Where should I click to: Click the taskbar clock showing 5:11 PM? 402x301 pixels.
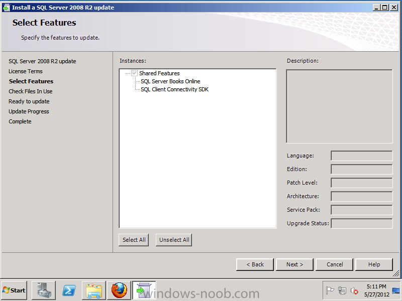point(376,290)
